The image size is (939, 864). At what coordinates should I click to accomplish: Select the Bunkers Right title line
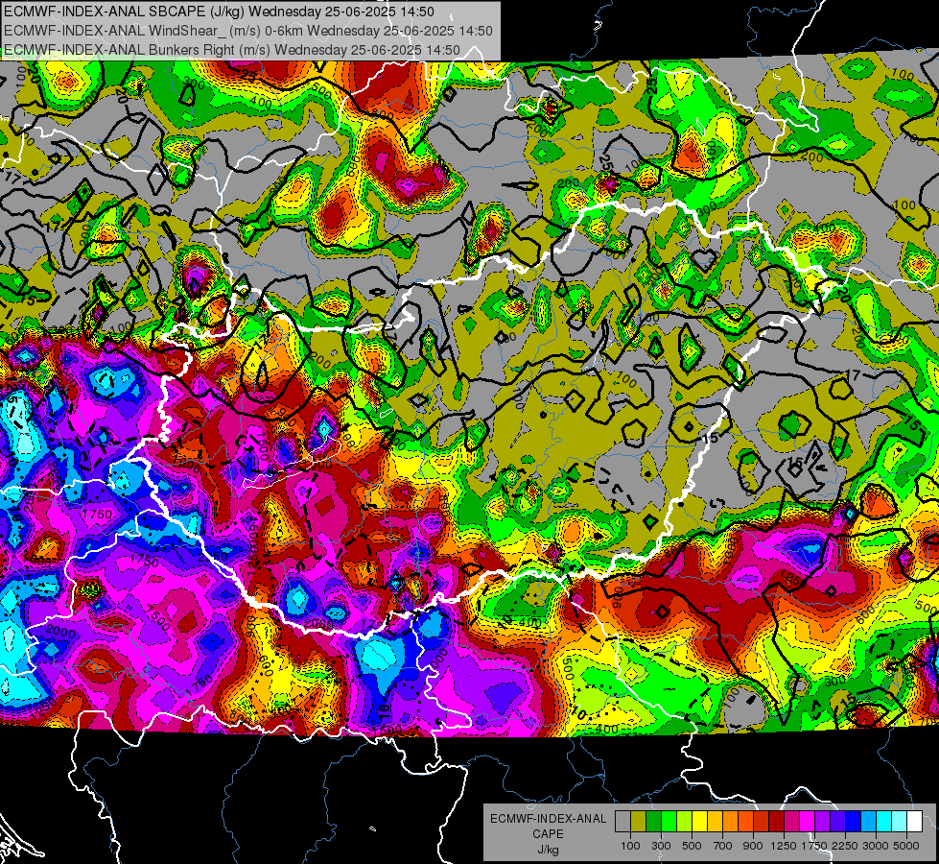pyautogui.click(x=232, y=50)
